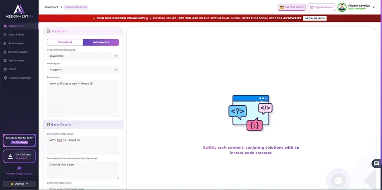
Task: Click the Assignment AI logo
Action: 19,11
